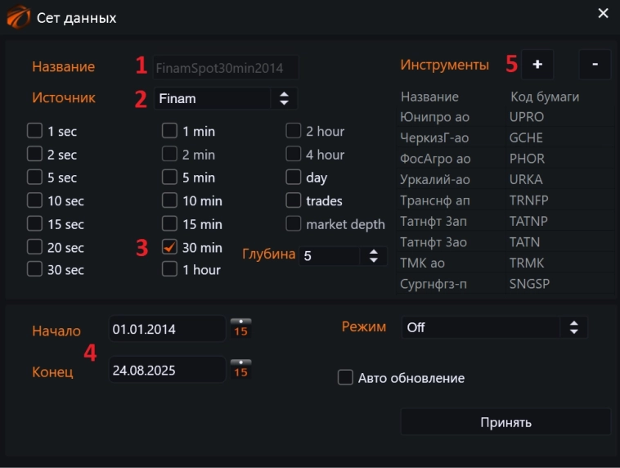Enable the day timeframe checkbox
The image size is (620, 468).
[294, 177]
